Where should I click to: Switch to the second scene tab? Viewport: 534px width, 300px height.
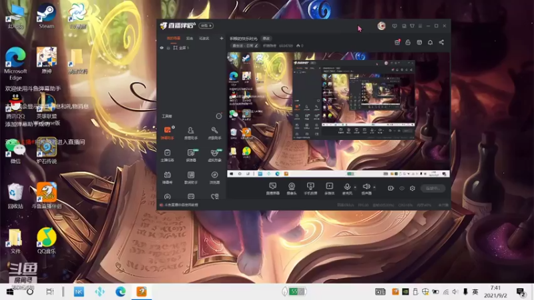point(190,39)
